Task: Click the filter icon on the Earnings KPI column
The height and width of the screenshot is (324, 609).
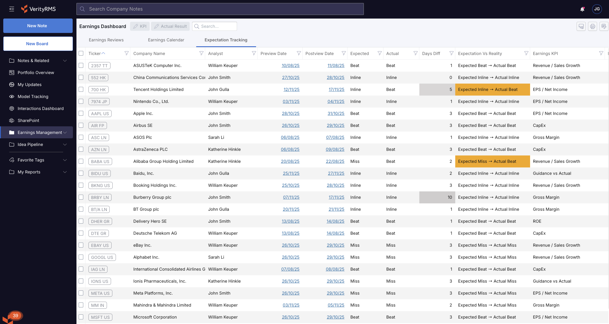Action: pyautogui.click(x=601, y=53)
